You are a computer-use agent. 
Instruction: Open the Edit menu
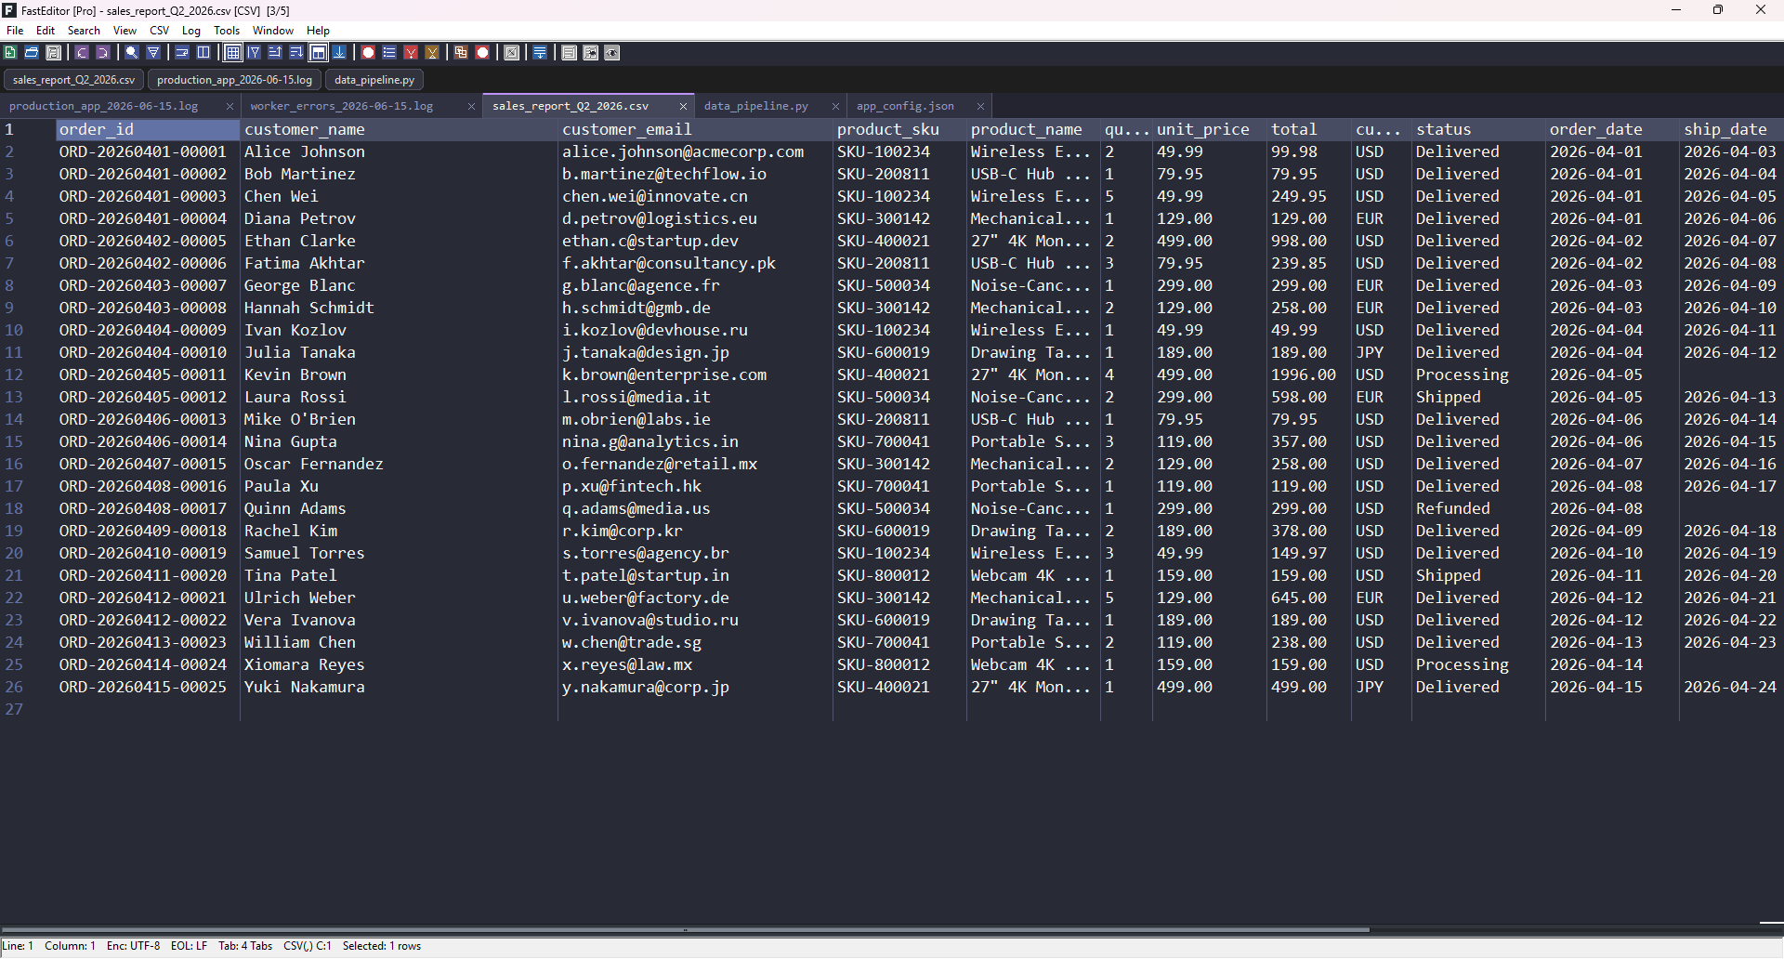pos(46,31)
